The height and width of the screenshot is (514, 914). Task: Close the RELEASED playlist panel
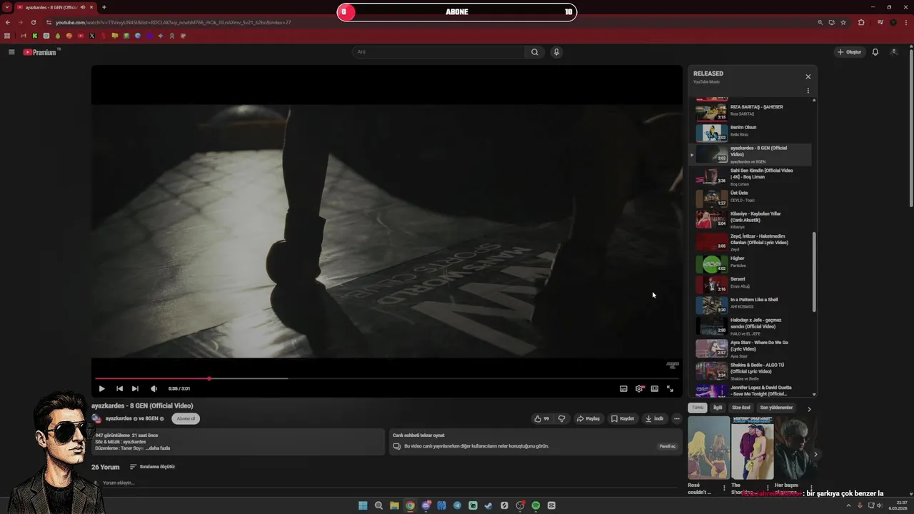(x=808, y=77)
